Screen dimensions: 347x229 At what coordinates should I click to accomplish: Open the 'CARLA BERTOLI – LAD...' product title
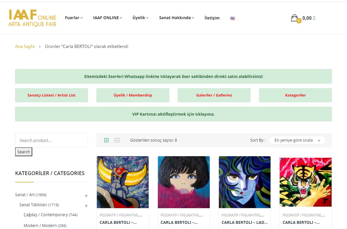[245, 222]
